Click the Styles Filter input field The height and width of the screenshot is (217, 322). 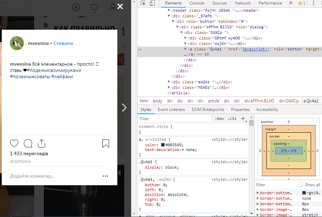coord(174,118)
